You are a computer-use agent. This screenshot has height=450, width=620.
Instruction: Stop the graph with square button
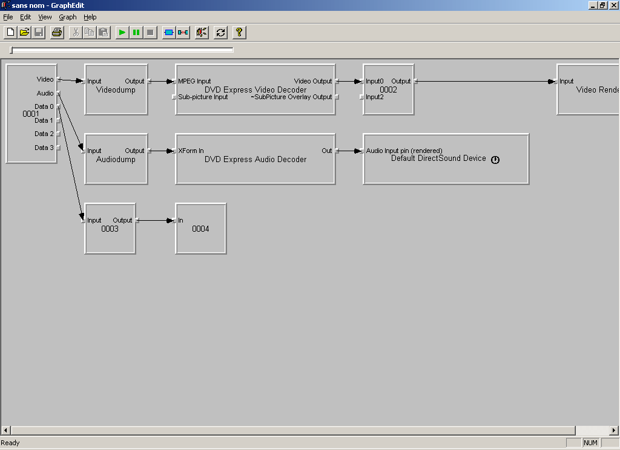point(150,33)
